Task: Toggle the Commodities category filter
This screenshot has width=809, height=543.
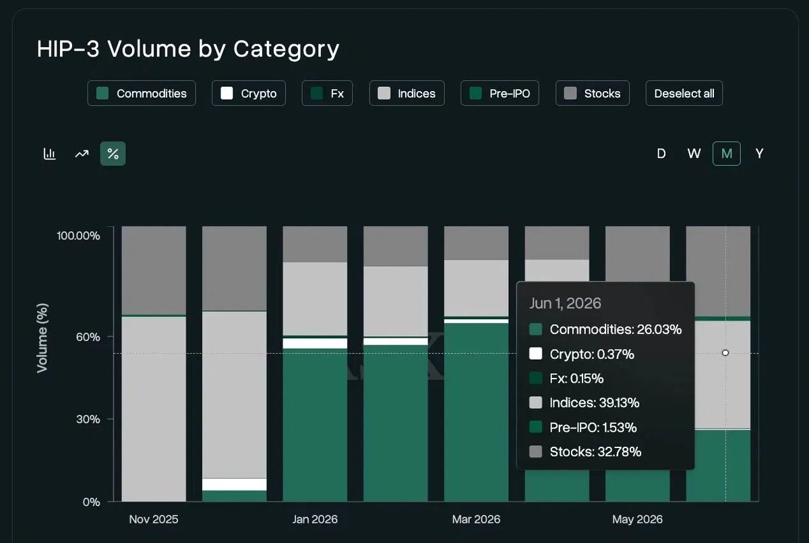Action: [x=142, y=94]
